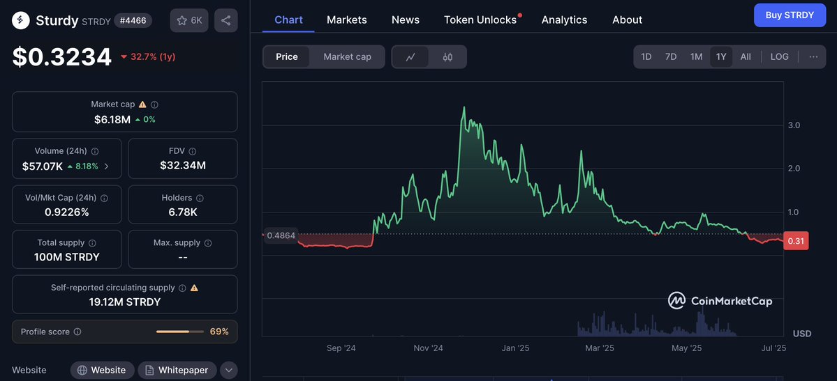This screenshot has height=381, width=837.
Task: Open the About tab
Action: [627, 20]
